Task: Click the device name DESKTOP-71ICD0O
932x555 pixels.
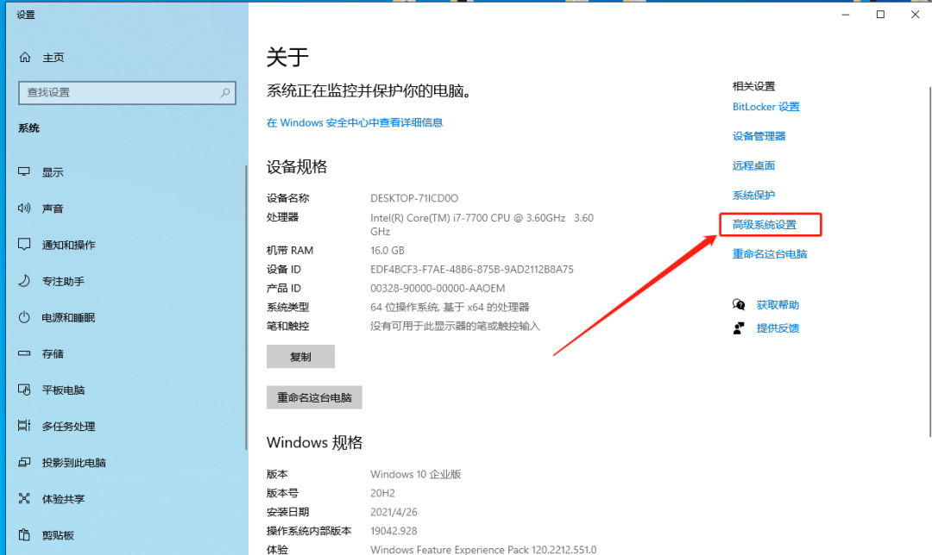Action: 414,197
